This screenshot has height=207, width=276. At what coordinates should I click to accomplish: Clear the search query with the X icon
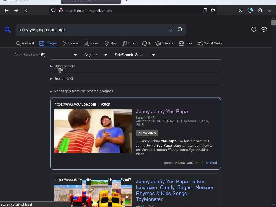[x=171, y=30]
